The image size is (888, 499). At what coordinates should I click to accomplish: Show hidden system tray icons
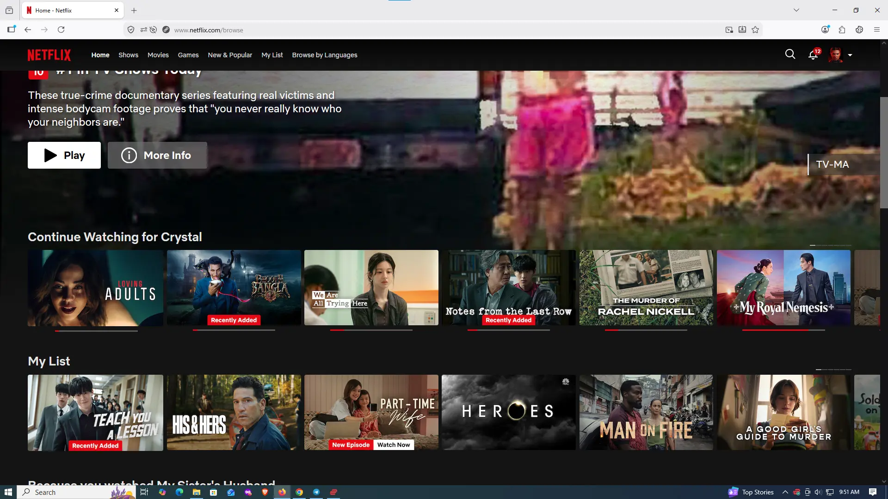pyautogui.click(x=785, y=492)
